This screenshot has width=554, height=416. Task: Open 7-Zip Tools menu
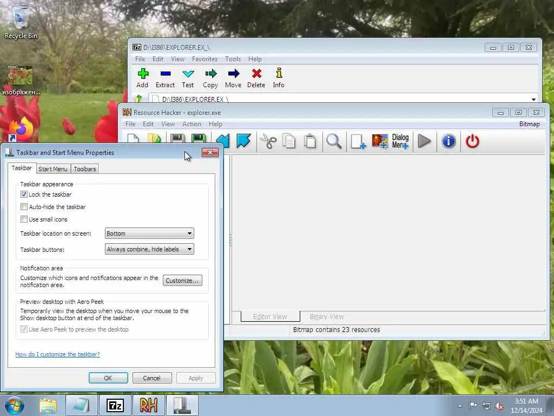233,59
